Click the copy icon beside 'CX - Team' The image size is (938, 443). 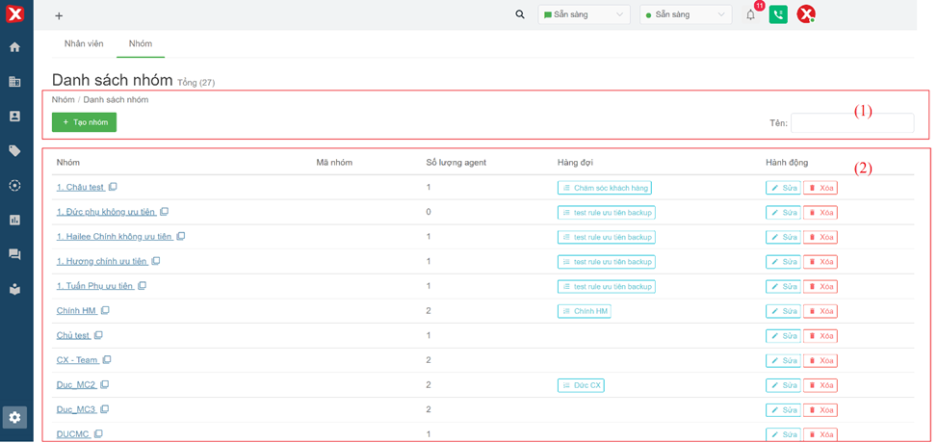tap(107, 360)
